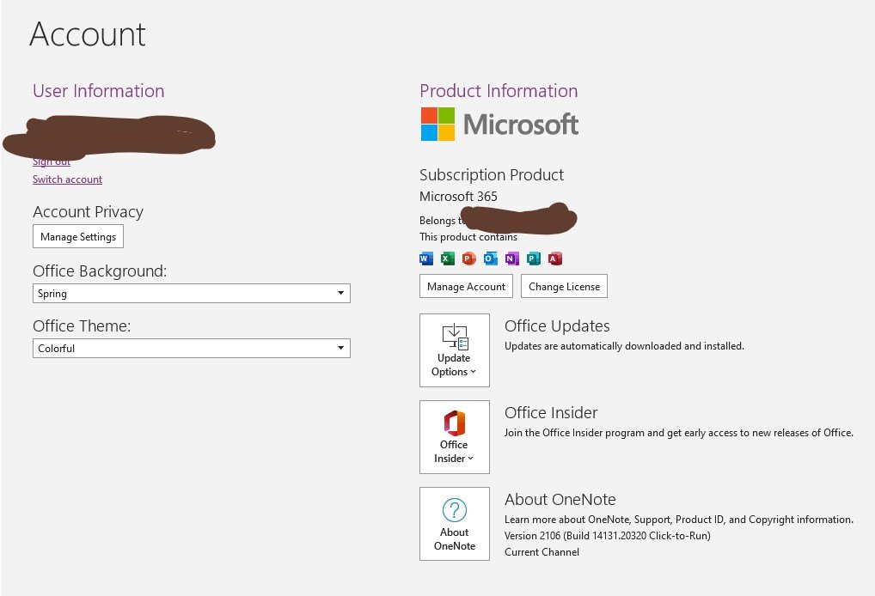Click the Publisher app icon
The width and height of the screenshot is (875, 596).
point(534,258)
